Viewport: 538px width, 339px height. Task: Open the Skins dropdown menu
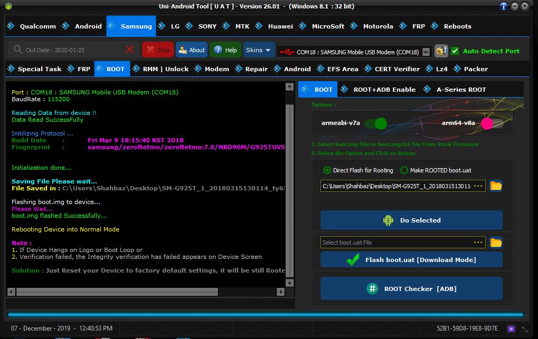(x=259, y=50)
